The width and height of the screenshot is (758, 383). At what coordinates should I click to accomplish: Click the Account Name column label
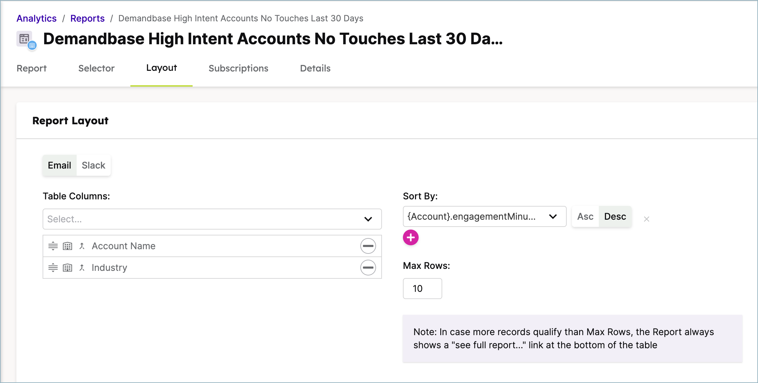click(x=123, y=246)
